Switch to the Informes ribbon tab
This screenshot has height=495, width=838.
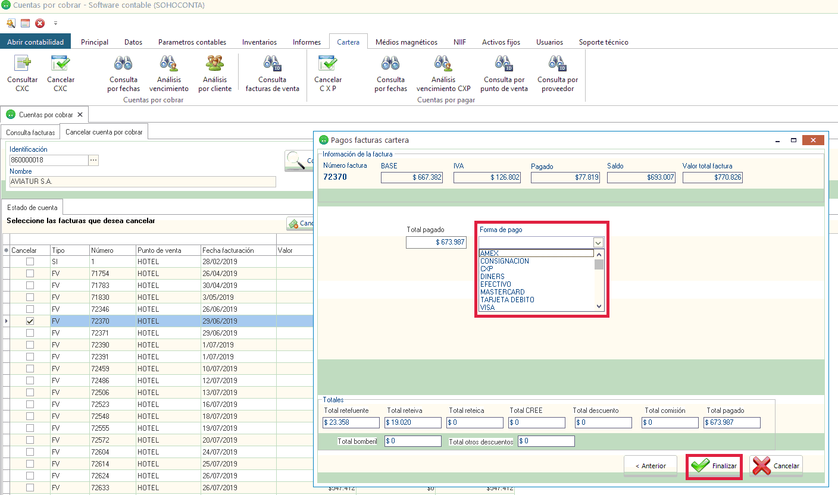pyautogui.click(x=307, y=42)
